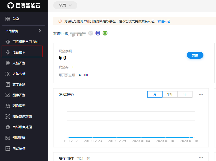Click the 图像搜索 search icon
Image resolution: width=216 pixels, height=161 pixels.
click(8, 106)
